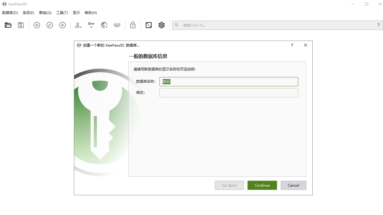Copy password to clipboard

tap(91, 25)
